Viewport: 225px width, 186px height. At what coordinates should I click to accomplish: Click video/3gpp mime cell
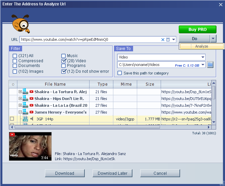pos(125,119)
